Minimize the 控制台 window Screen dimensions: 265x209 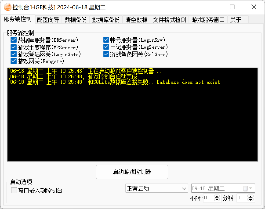coord(212,7)
